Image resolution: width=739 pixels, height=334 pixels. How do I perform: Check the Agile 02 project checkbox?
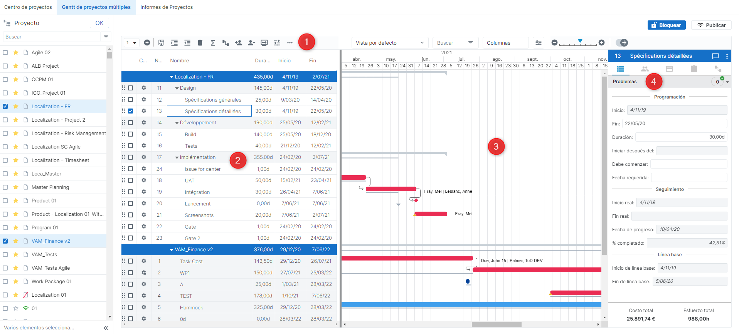5,53
